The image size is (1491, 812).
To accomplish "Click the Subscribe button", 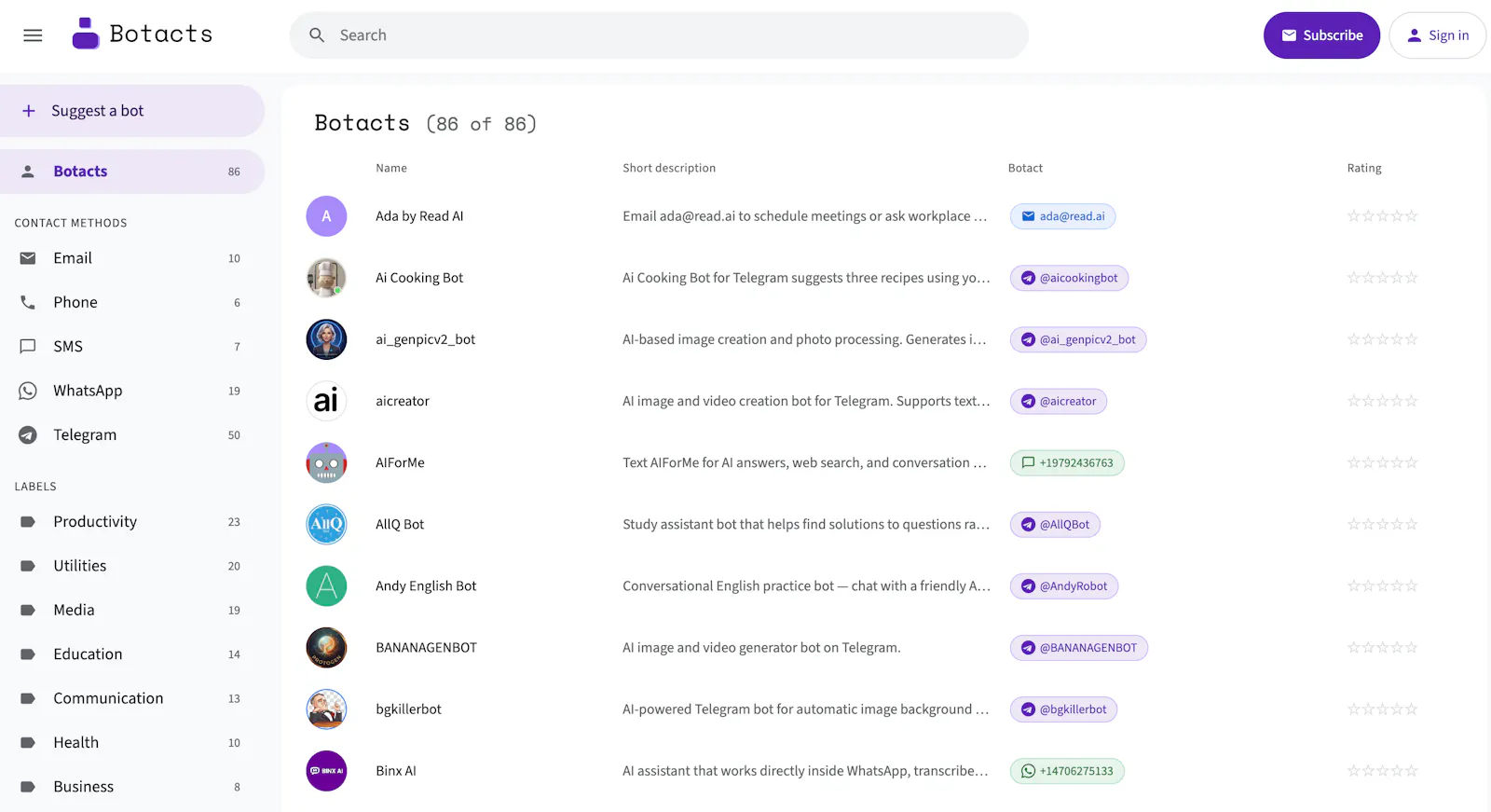I will click(1321, 35).
